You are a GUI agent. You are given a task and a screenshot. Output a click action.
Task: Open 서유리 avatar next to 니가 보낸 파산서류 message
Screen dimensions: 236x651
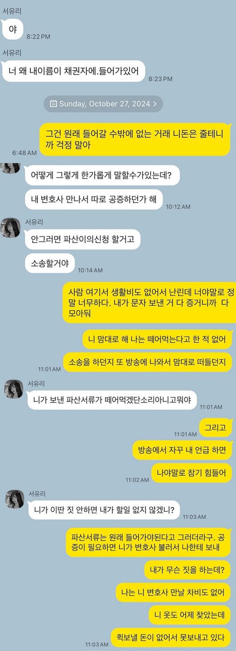click(x=14, y=389)
